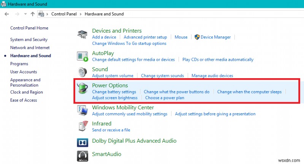This screenshot has width=304, height=164.
Task: Open the Windows Mobility Center icon
Action: coord(82,110)
